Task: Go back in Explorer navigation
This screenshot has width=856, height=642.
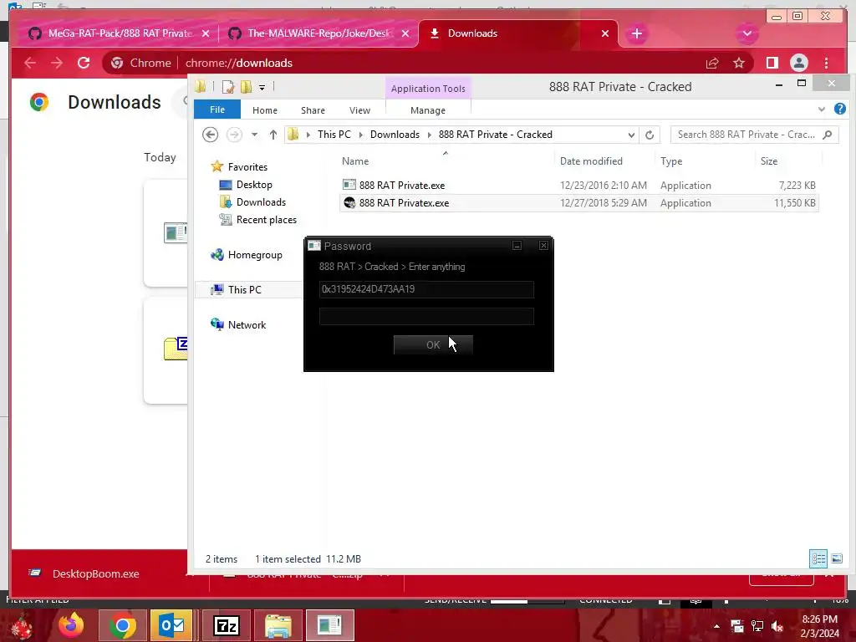Action: (x=210, y=135)
